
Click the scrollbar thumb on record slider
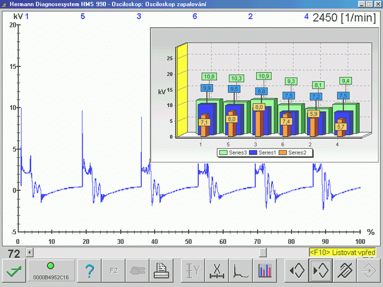pos(263,252)
